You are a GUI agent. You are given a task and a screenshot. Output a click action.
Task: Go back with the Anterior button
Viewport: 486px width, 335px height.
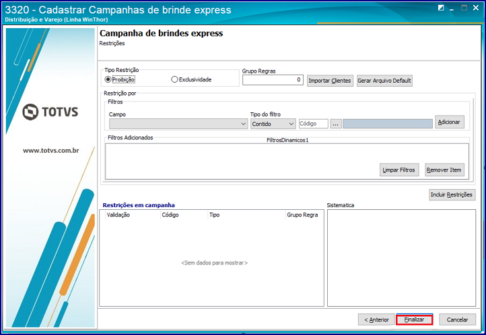376,320
